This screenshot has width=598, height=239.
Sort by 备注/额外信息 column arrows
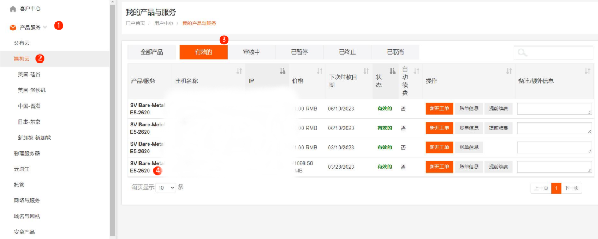pyautogui.click(x=588, y=71)
